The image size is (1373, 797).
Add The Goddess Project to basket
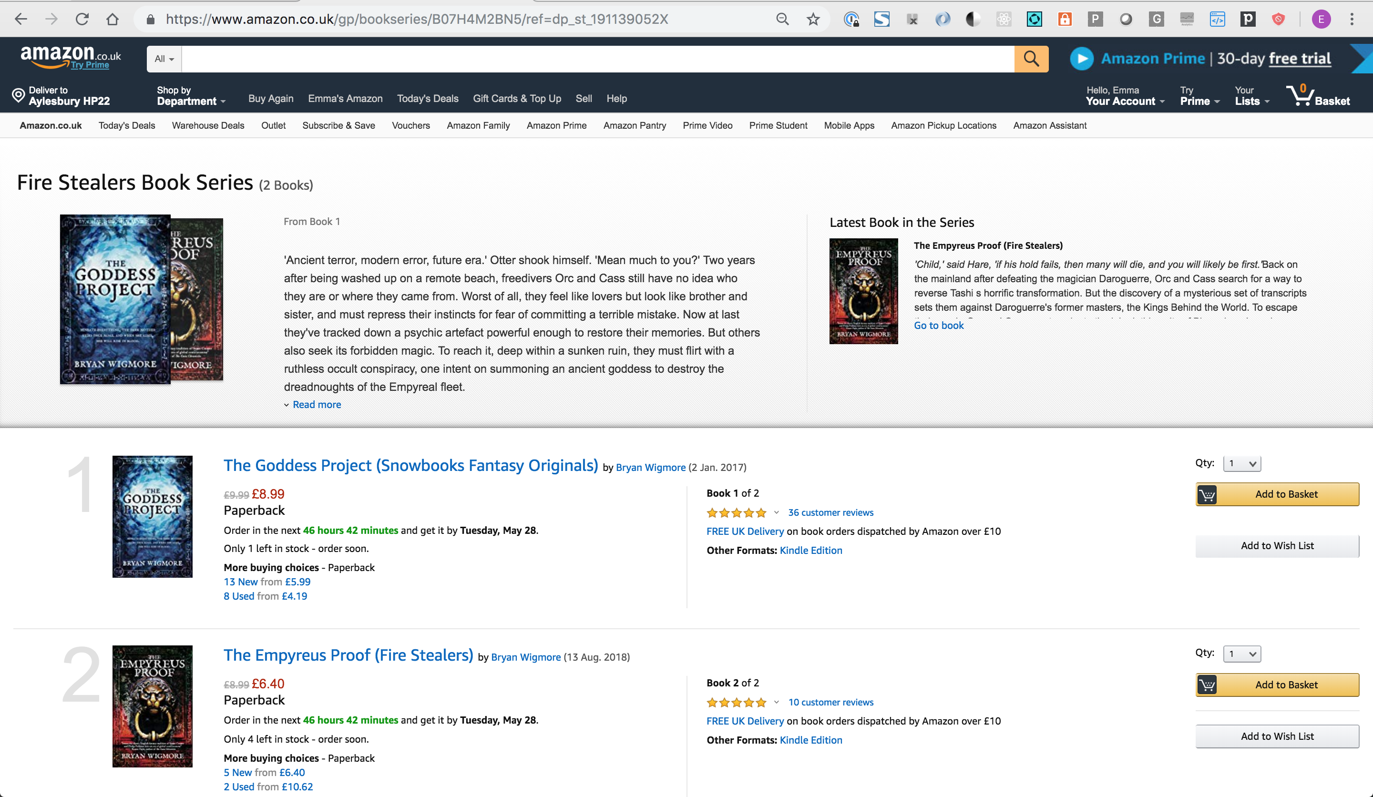(x=1277, y=494)
